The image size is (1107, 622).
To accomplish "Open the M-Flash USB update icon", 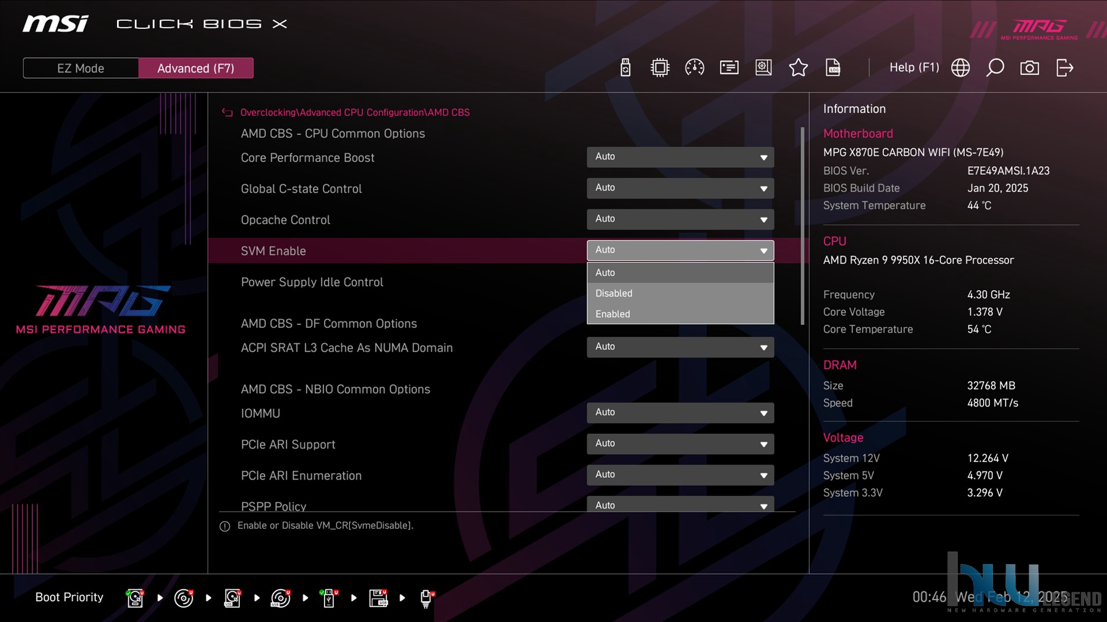I will tap(625, 68).
